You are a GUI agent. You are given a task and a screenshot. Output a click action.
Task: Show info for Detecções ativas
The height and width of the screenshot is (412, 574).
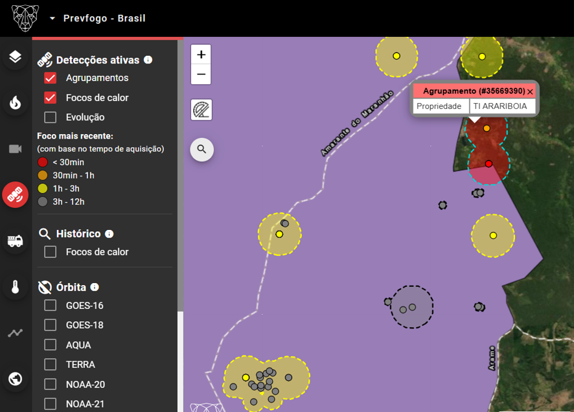point(148,60)
